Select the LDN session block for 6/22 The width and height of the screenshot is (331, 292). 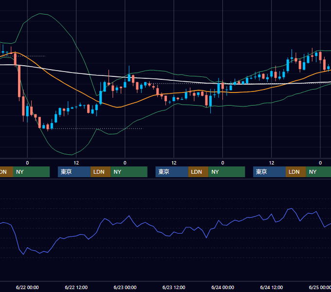point(100,172)
